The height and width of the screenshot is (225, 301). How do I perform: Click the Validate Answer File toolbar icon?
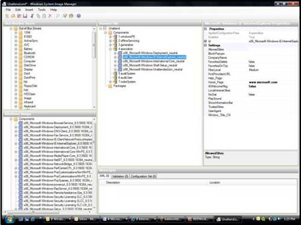[65, 16]
